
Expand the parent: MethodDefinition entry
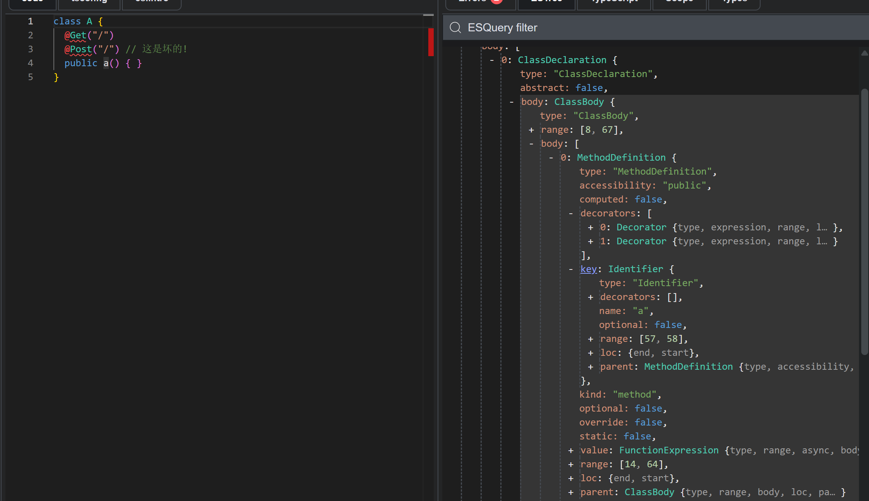(591, 367)
